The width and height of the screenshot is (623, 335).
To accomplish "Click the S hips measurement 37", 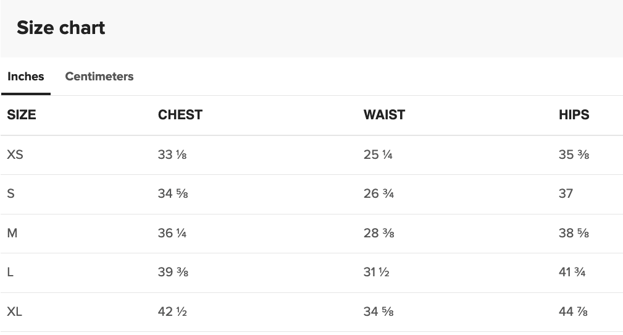I will click(566, 193).
